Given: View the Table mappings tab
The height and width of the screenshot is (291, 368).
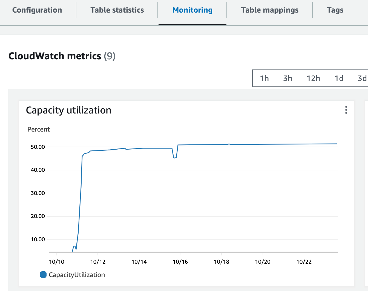Looking at the screenshot, I should point(269,10).
